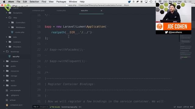This screenshot has width=195, height=109.
Task: Click the vendor folder icon
Action: [x=7, y=85]
